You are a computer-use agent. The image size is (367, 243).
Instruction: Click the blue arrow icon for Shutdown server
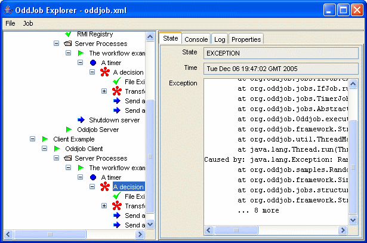(x=81, y=120)
